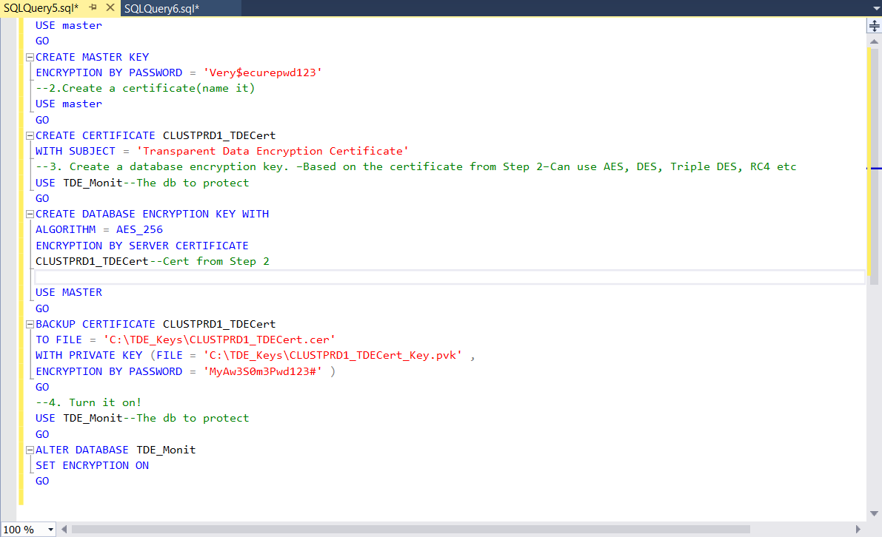The image size is (882, 537).
Task: Collapse the CREATE DATABASE ENCRYPTION KEY block
Action: point(30,214)
